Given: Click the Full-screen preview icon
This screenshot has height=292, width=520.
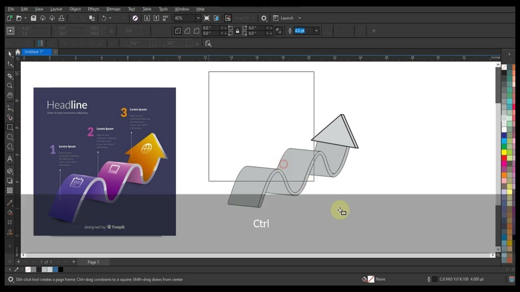Looking at the screenshot, I should (x=207, y=18).
